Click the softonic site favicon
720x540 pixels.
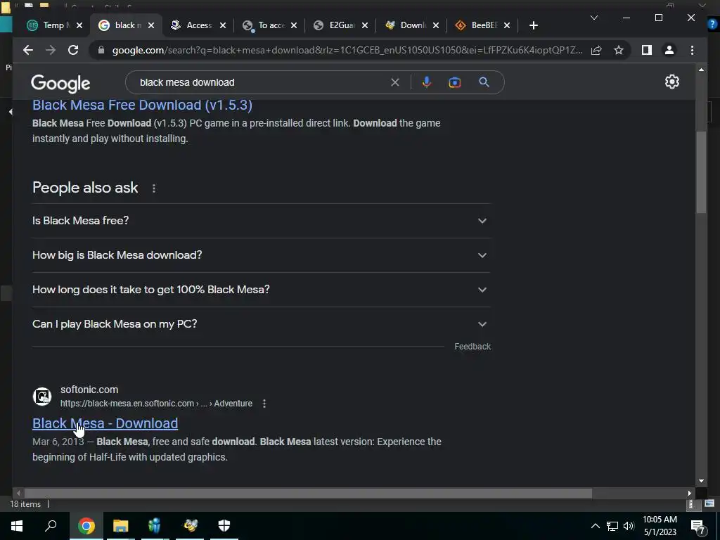41,397
